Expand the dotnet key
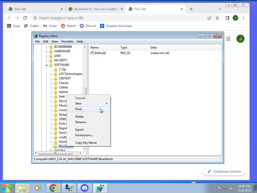 pyautogui.click(x=51, y=92)
